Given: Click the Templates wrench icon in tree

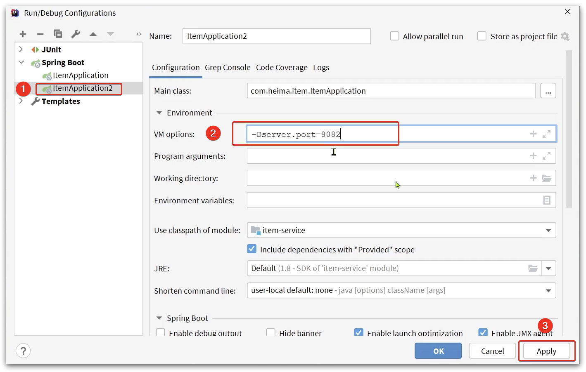Looking at the screenshot, I should 36,101.
